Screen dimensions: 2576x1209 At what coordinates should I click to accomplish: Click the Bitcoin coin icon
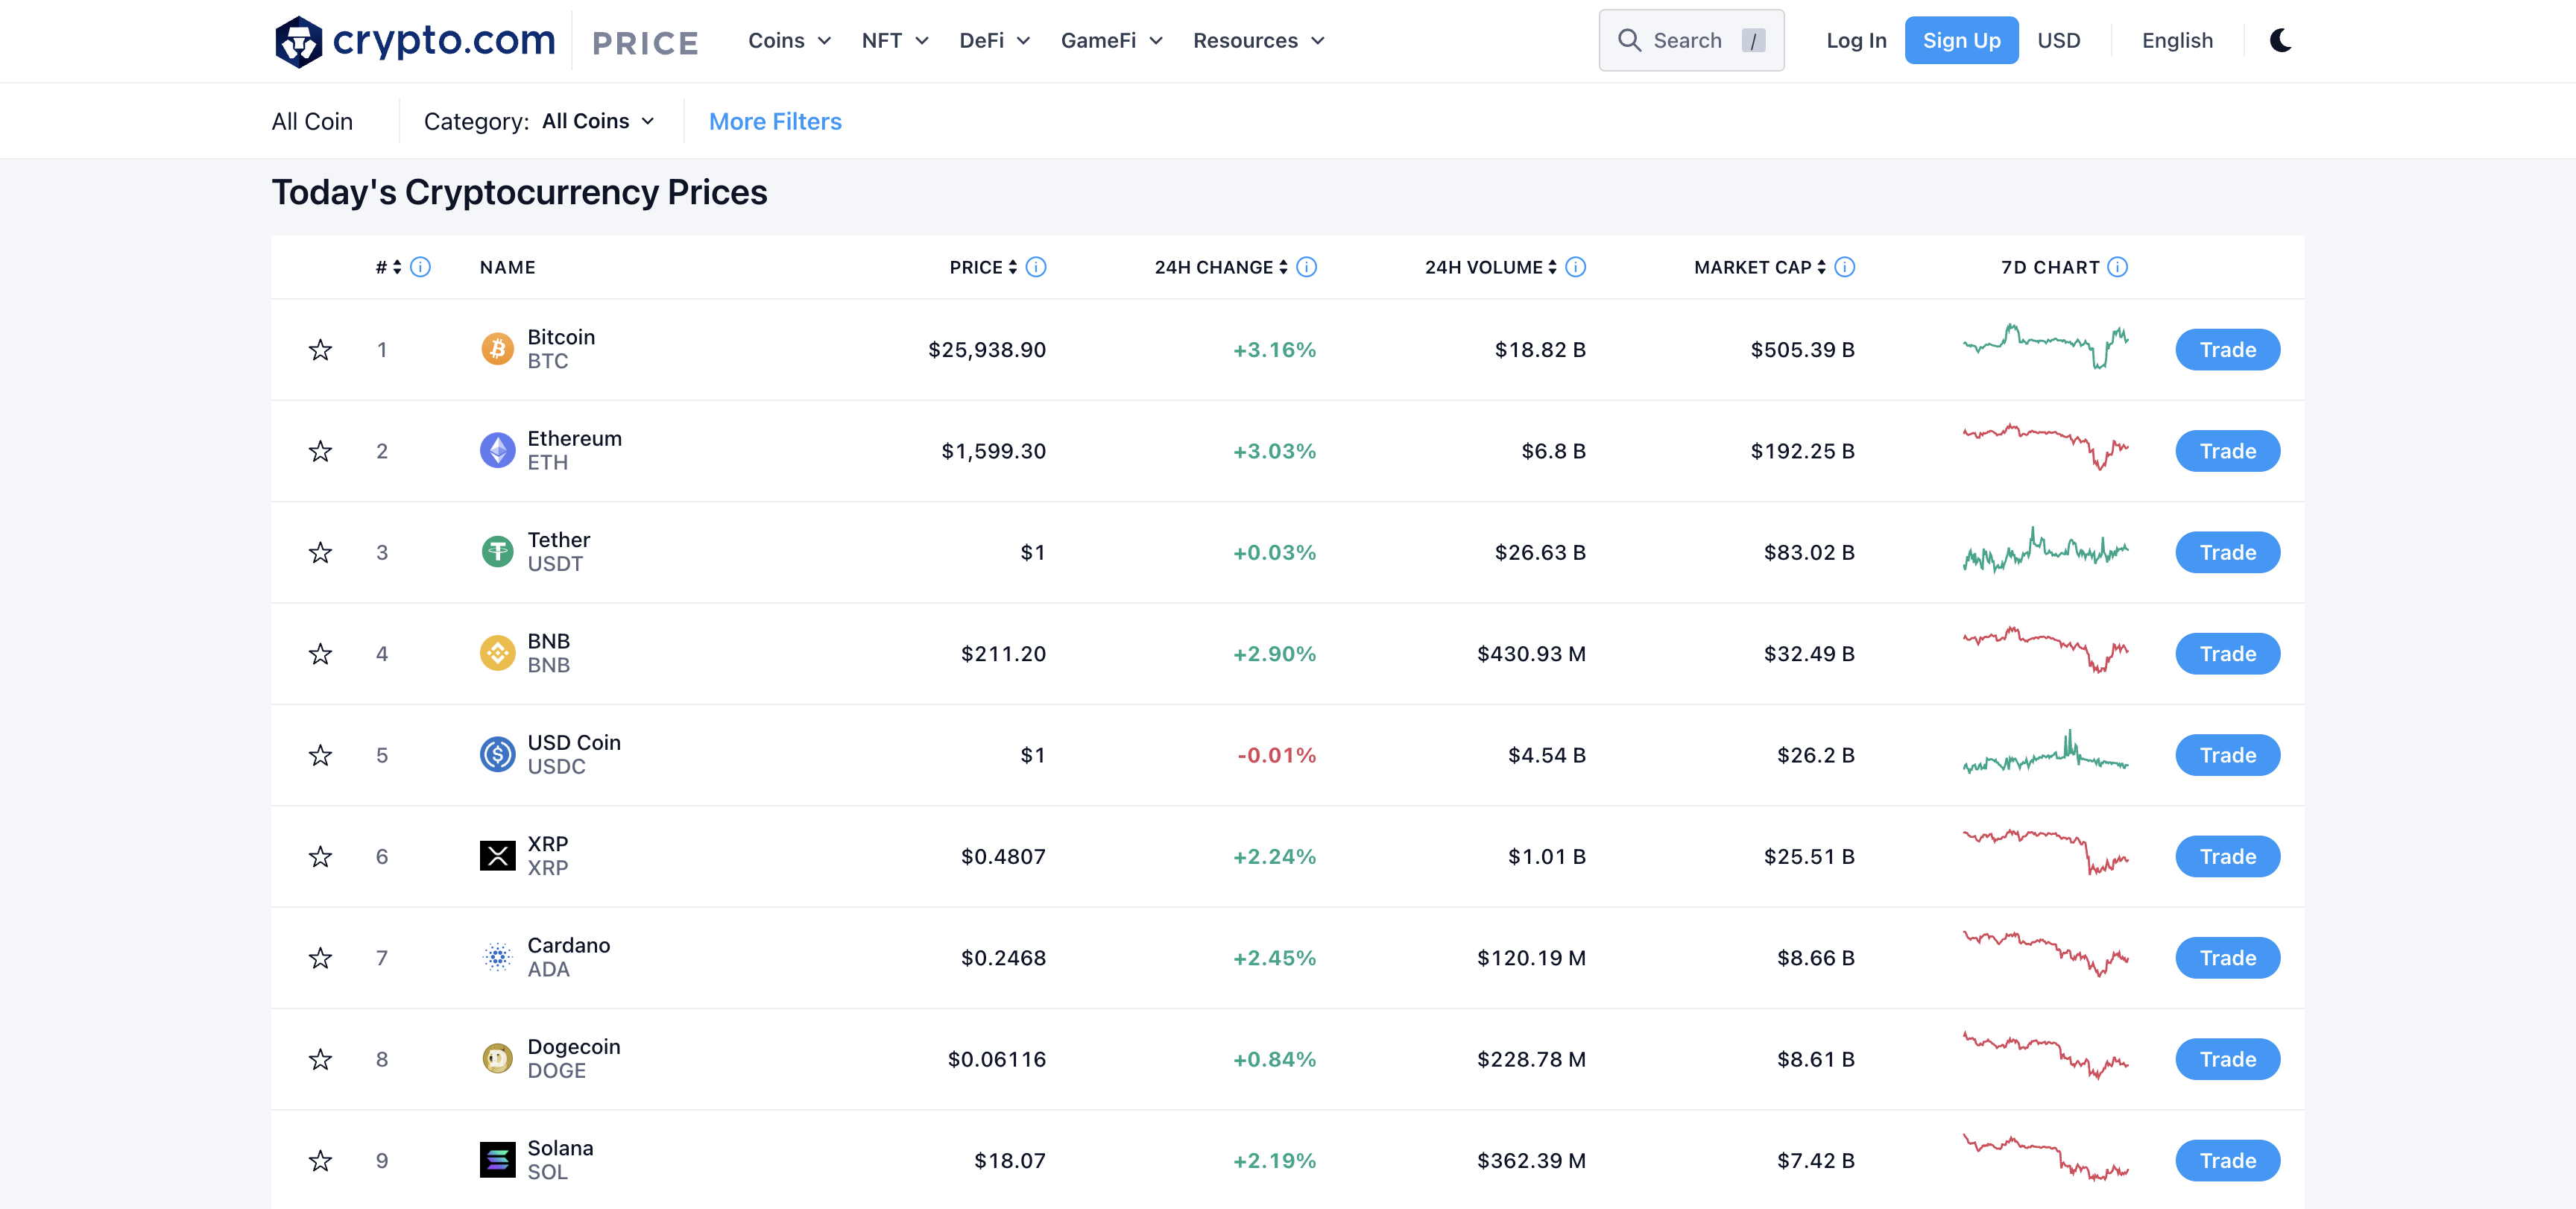(x=497, y=349)
